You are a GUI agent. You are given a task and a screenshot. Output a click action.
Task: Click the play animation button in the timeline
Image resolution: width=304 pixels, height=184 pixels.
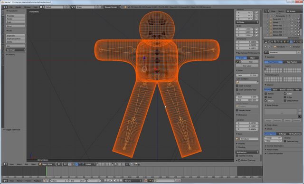click(x=115, y=181)
